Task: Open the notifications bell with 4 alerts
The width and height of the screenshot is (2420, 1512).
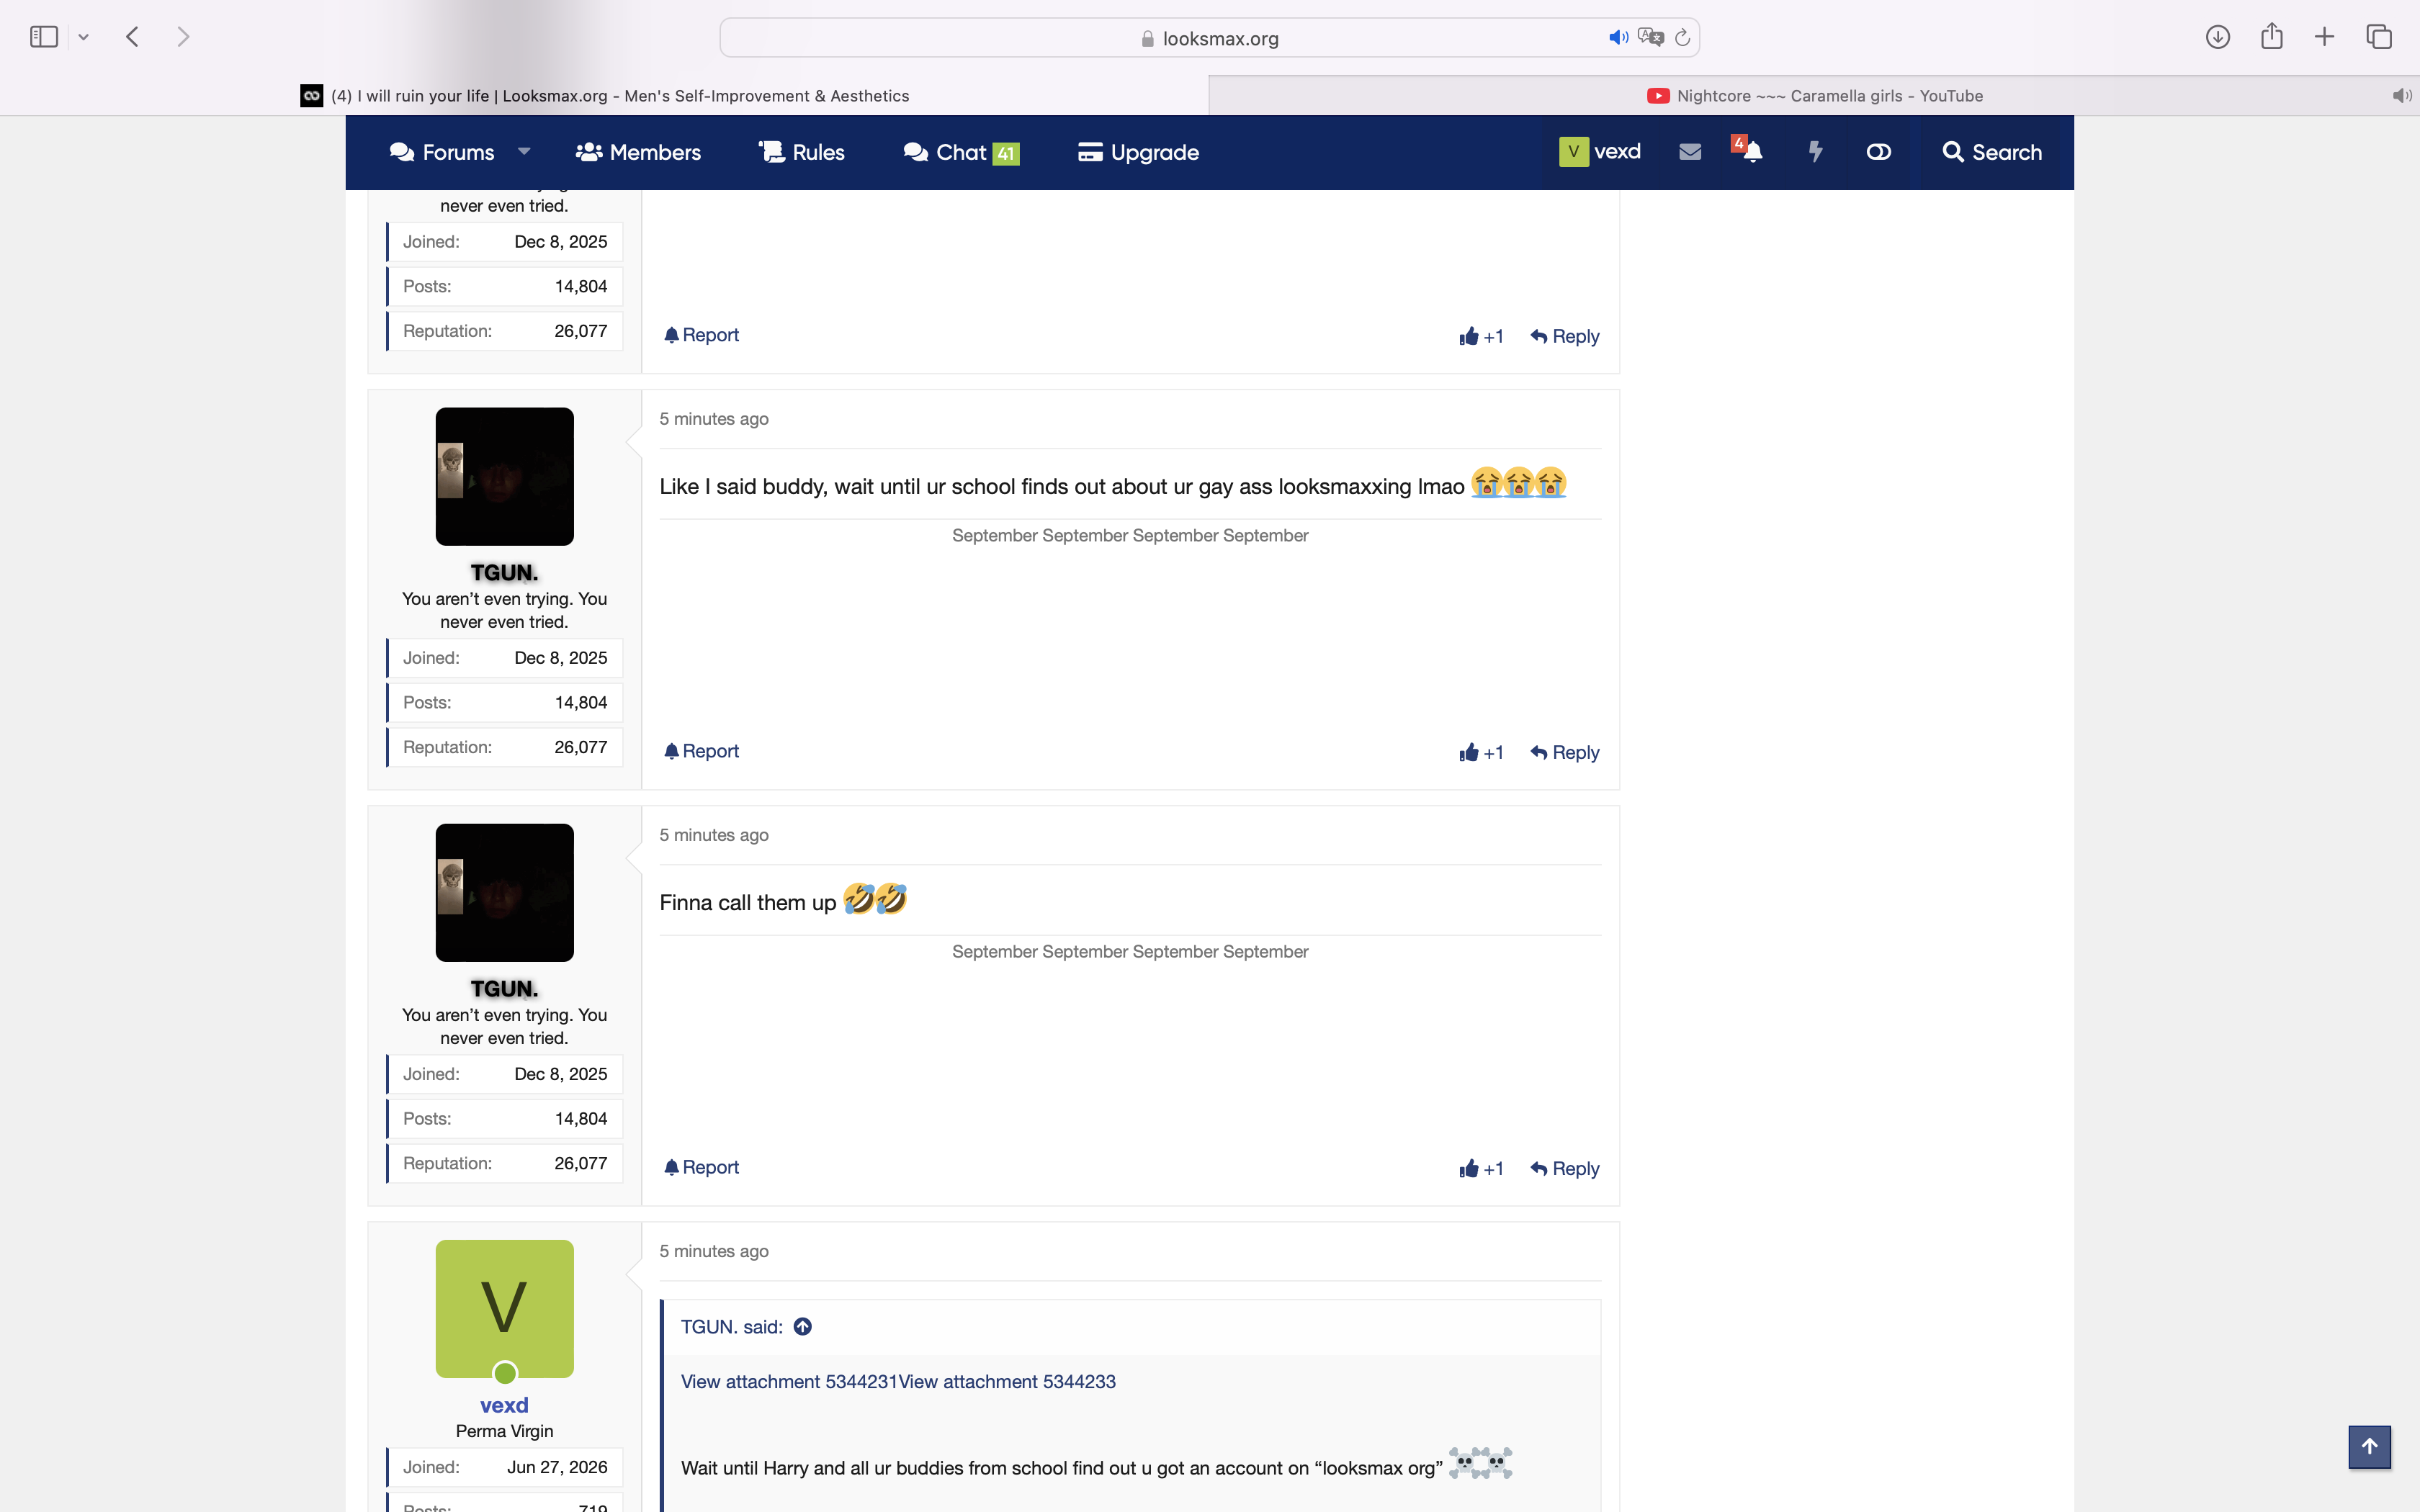Action: pos(1748,151)
